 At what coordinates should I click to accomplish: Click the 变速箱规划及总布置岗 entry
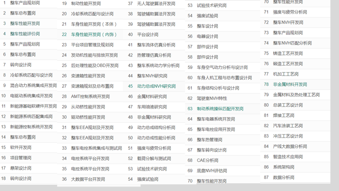92,86
